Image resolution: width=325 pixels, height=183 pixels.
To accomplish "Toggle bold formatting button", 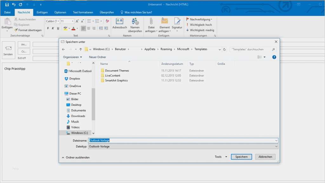I will pyautogui.click(x=48, y=28).
